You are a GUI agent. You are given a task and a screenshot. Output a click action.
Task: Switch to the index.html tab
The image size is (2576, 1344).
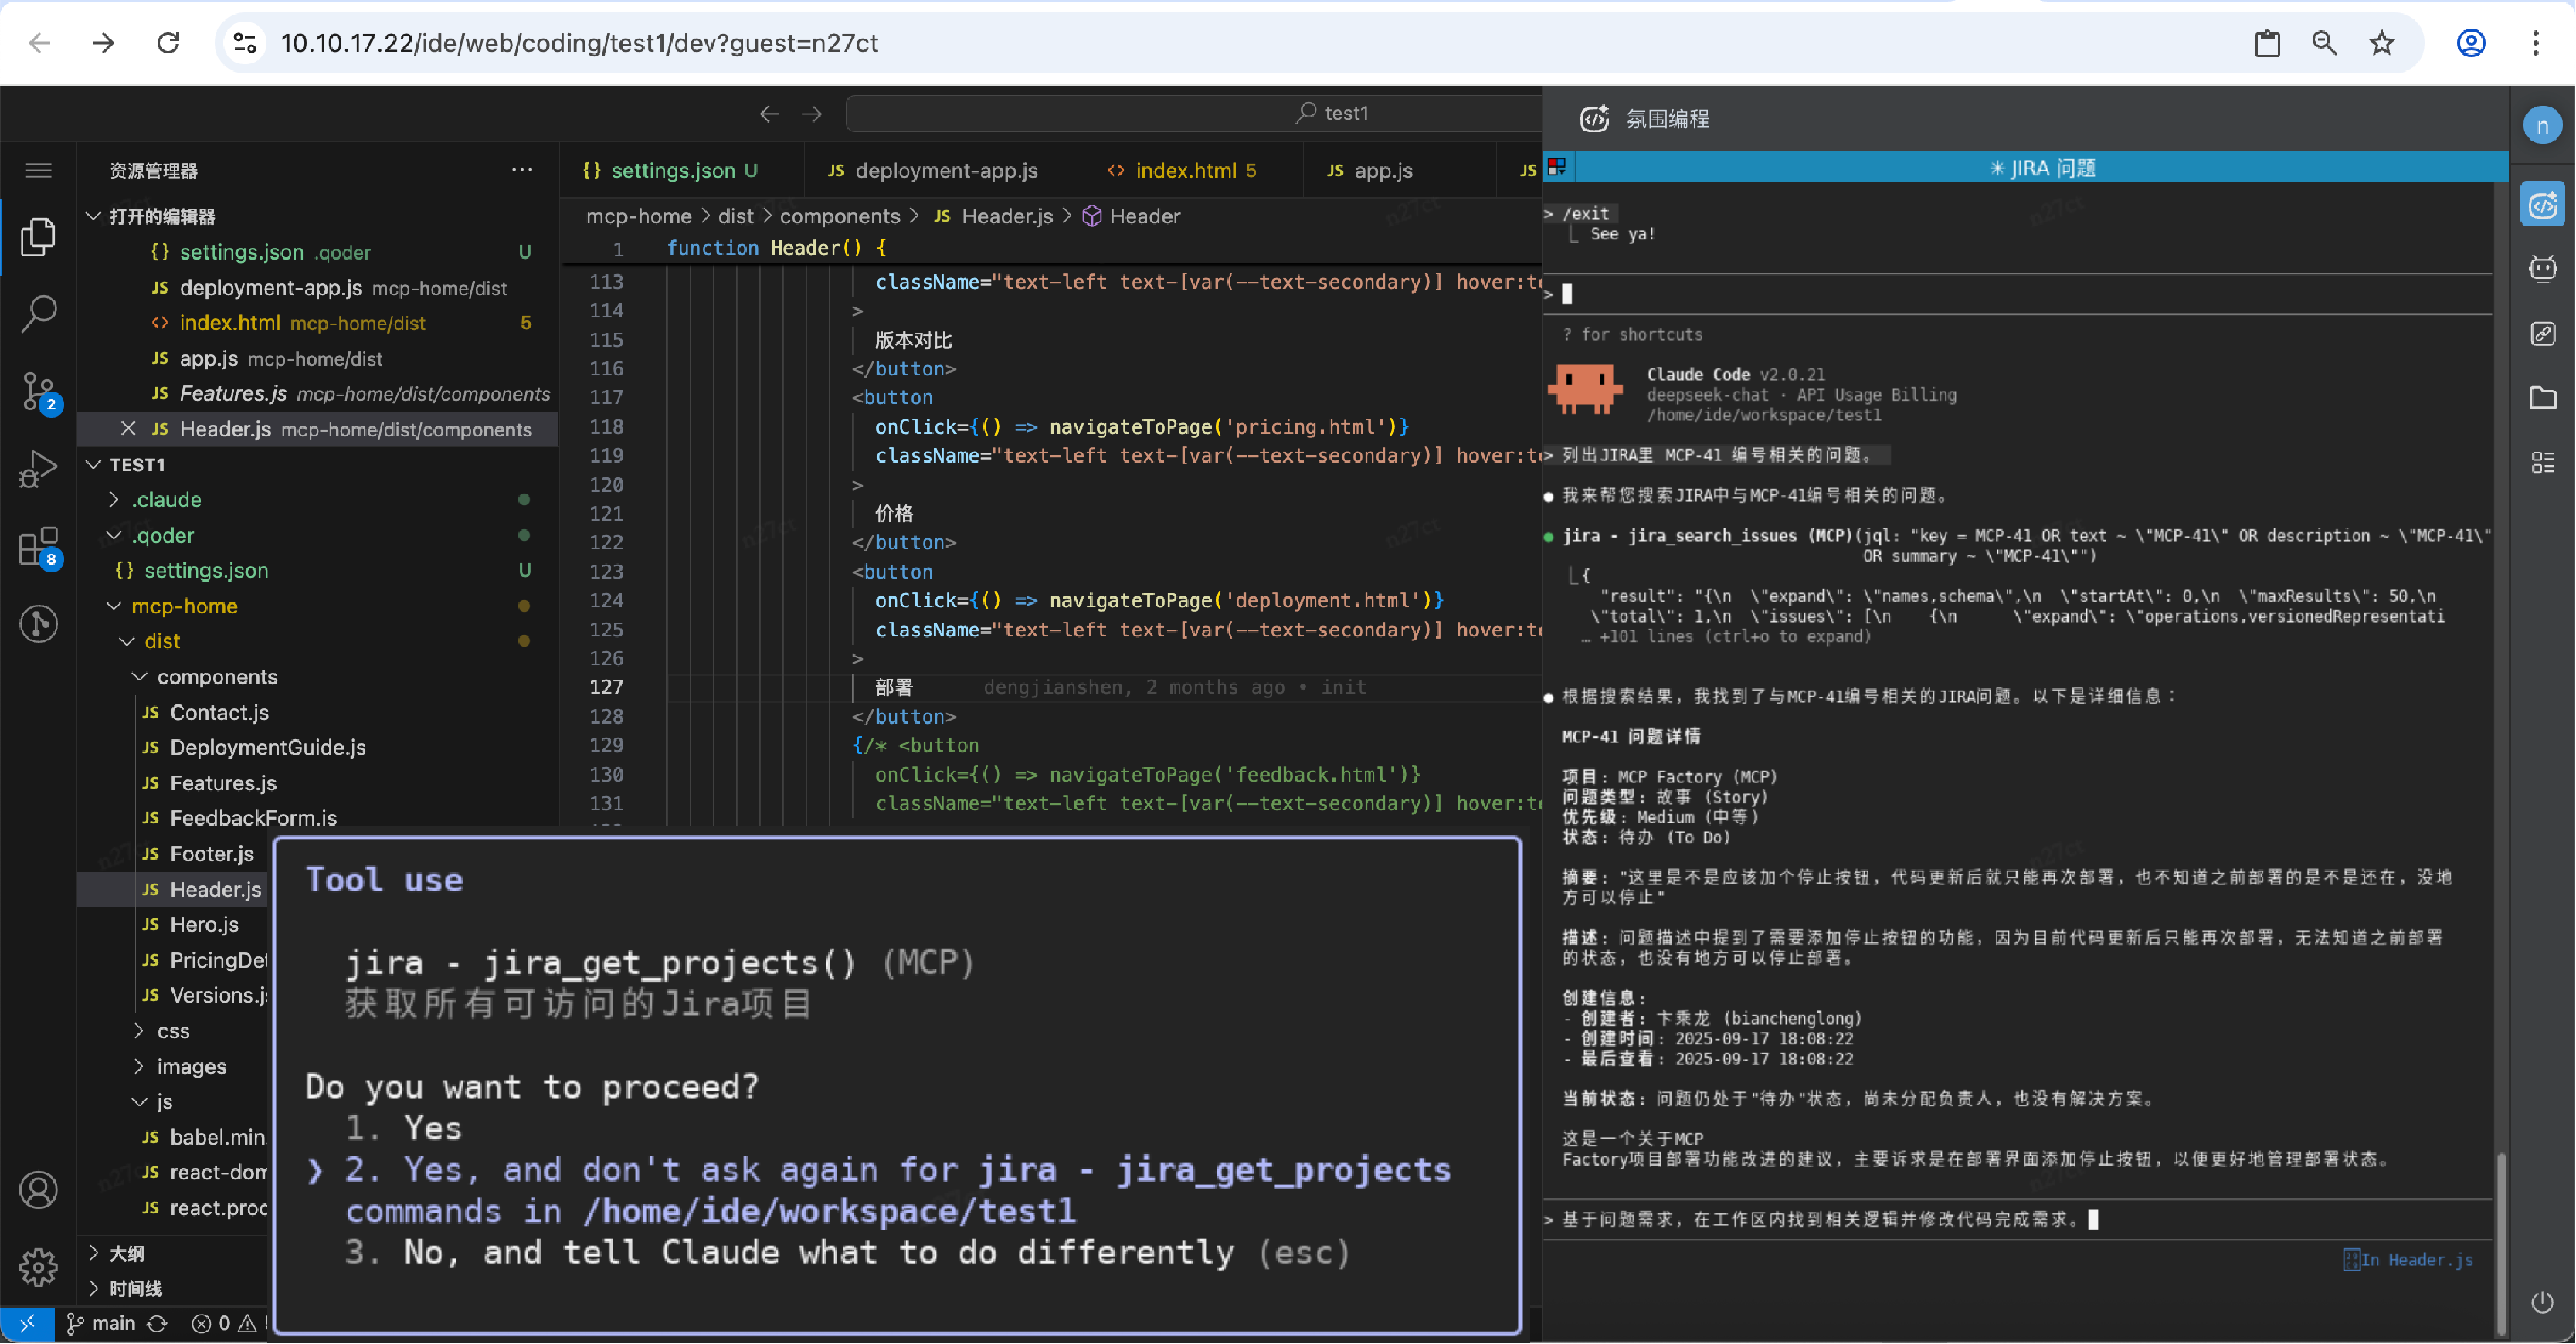1184,171
